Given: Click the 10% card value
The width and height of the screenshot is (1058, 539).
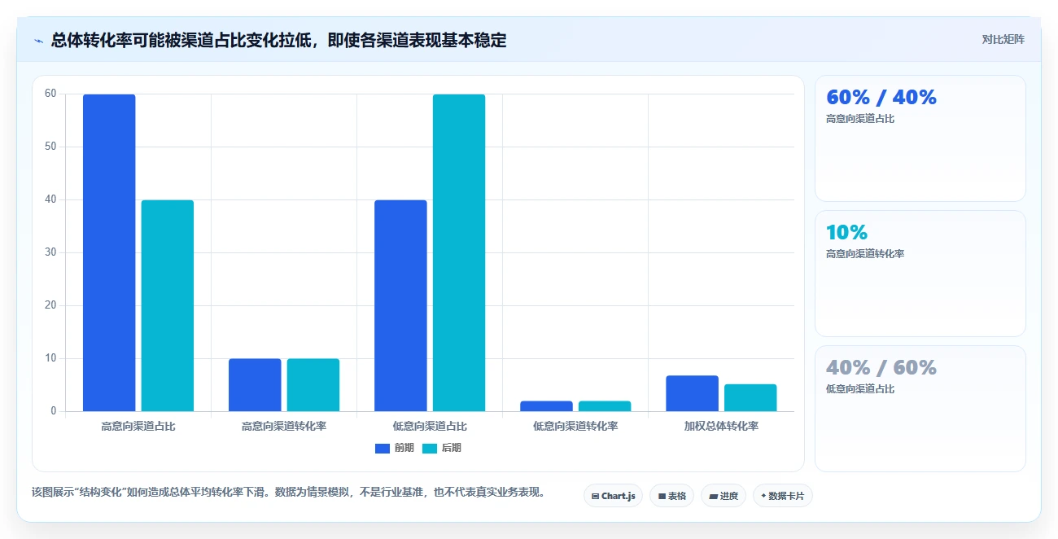Looking at the screenshot, I should click(847, 233).
